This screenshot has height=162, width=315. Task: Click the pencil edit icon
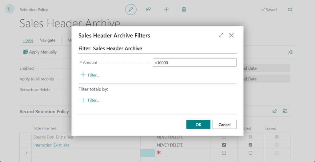click(x=131, y=10)
